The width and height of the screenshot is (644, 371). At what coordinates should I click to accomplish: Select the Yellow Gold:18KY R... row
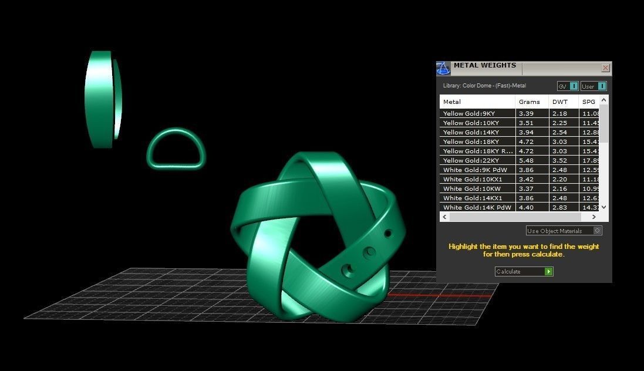519,151
